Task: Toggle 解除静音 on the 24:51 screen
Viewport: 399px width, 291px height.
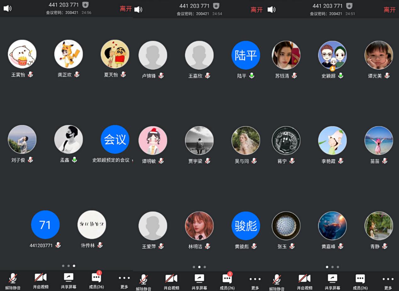Action: (x=277, y=282)
